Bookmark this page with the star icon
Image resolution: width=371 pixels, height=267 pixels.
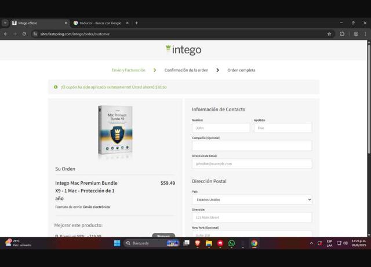click(x=329, y=34)
